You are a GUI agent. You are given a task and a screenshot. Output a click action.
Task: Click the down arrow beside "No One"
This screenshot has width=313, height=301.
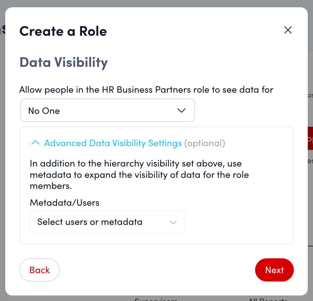point(181,110)
